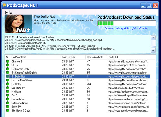Click green status icon for G4:Xplay
This screenshot has height=117, width=161.
(x=7, y=84)
